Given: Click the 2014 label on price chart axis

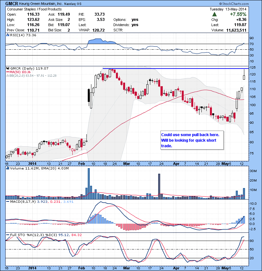Looking at the screenshot, I should [32, 164].
